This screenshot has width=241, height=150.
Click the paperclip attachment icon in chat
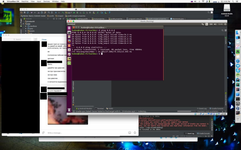pyautogui.click(x=43, y=133)
